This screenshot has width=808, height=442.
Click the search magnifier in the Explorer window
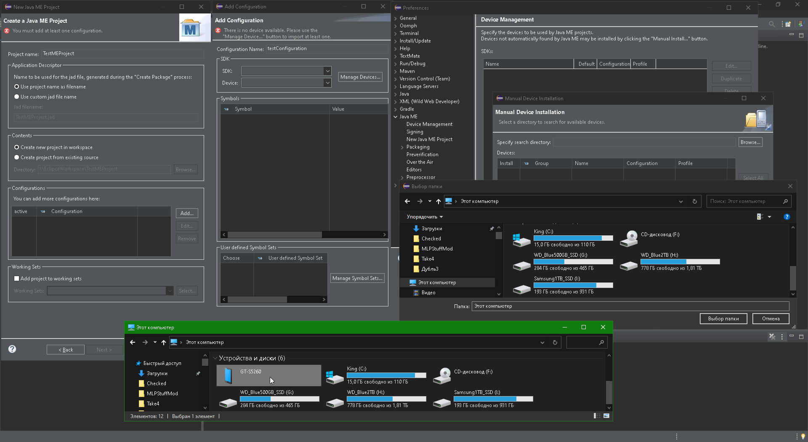[x=601, y=342]
